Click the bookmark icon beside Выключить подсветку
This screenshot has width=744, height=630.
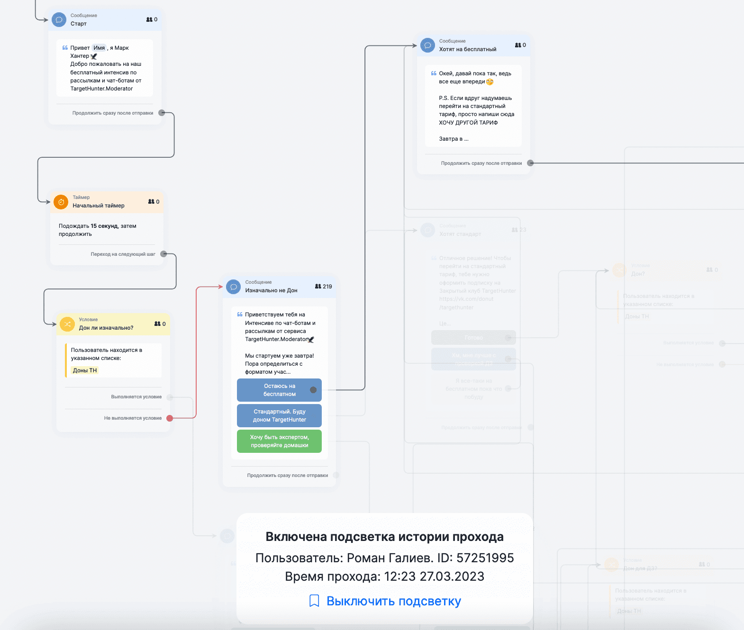(x=314, y=601)
